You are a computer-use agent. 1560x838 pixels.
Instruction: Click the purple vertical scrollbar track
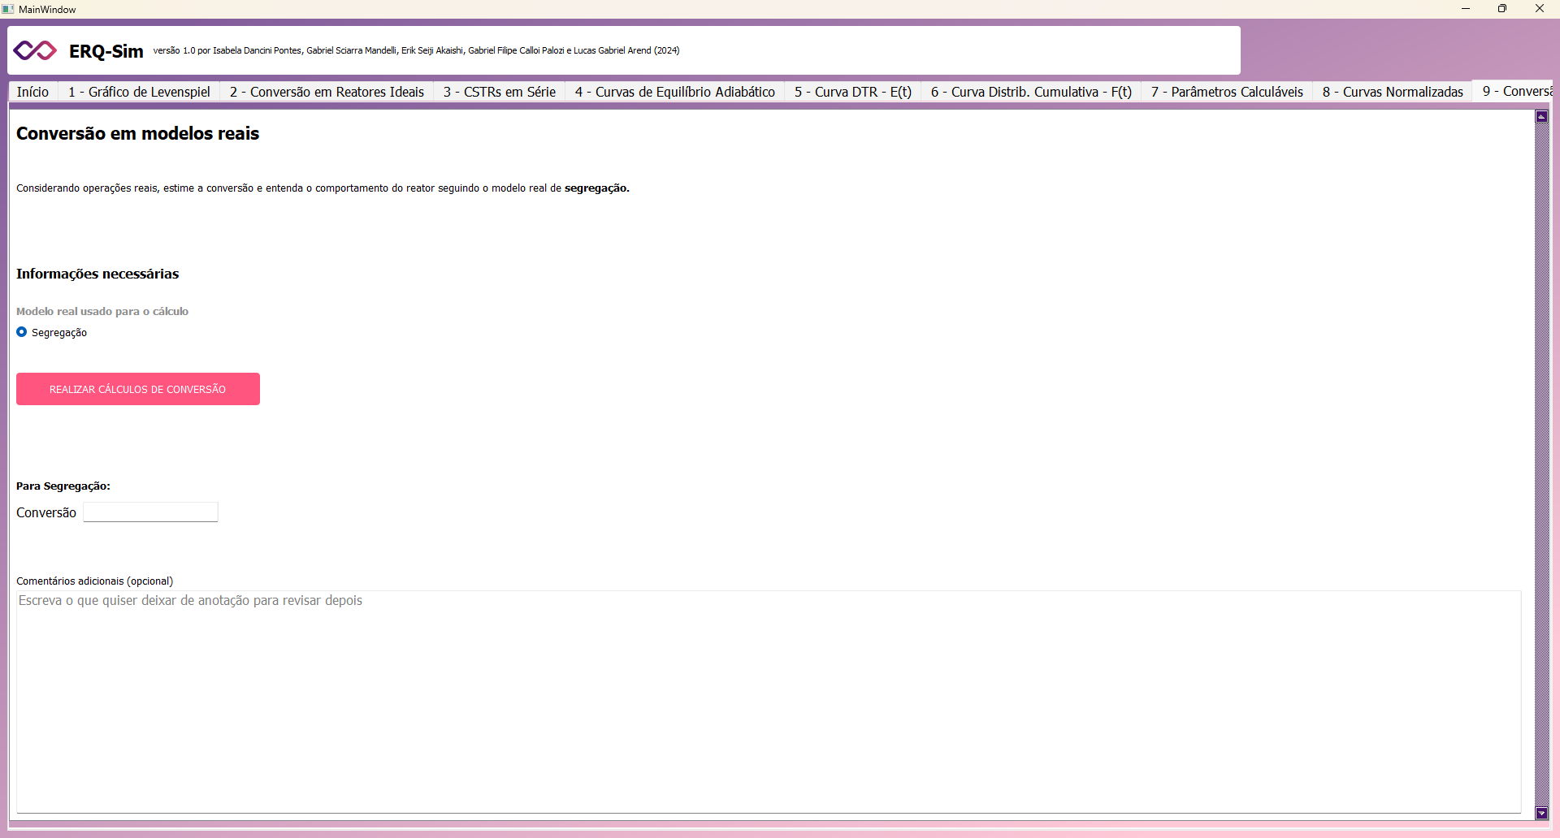pos(1541,463)
